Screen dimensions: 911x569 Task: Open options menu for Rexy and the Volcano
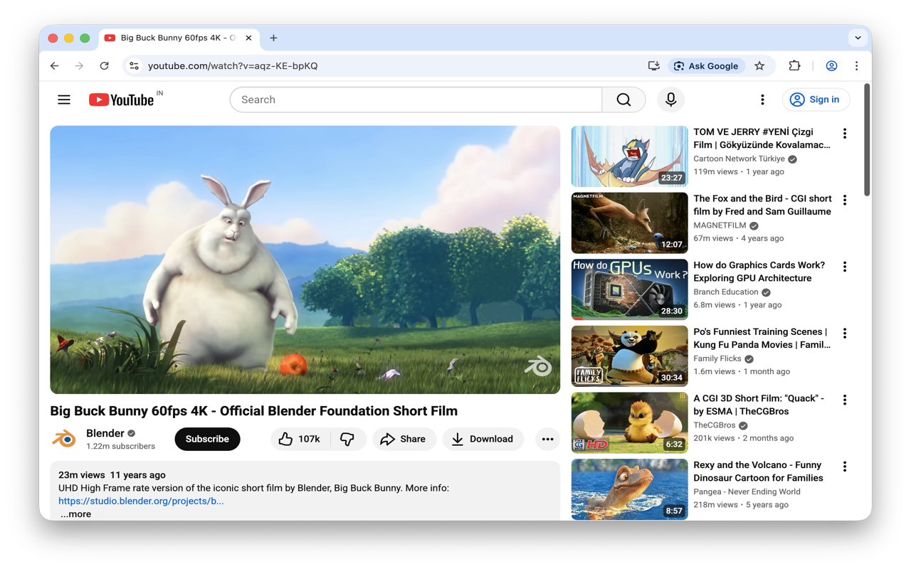point(845,467)
